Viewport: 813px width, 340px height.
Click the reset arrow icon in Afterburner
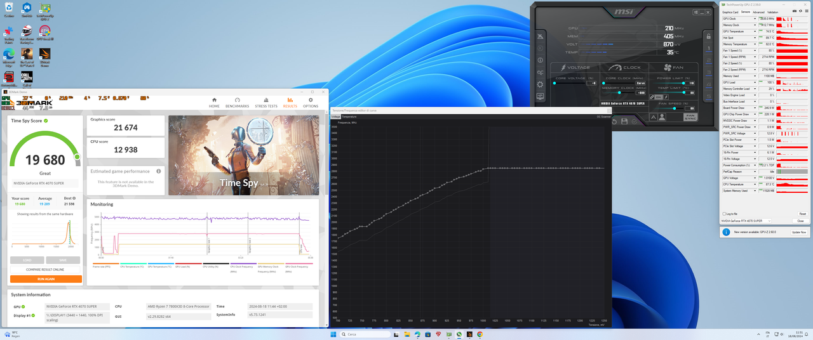coord(614,121)
